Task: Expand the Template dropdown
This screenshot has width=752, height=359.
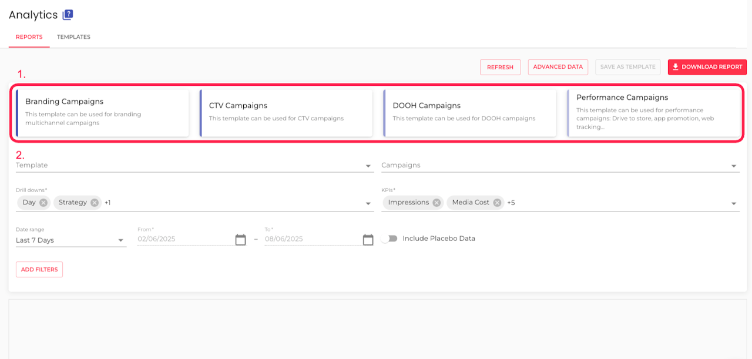Action: coord(368,166)
